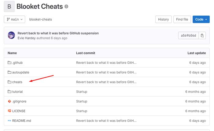Open the latest commit message link
Screen dimensions: 214x131
58,33
